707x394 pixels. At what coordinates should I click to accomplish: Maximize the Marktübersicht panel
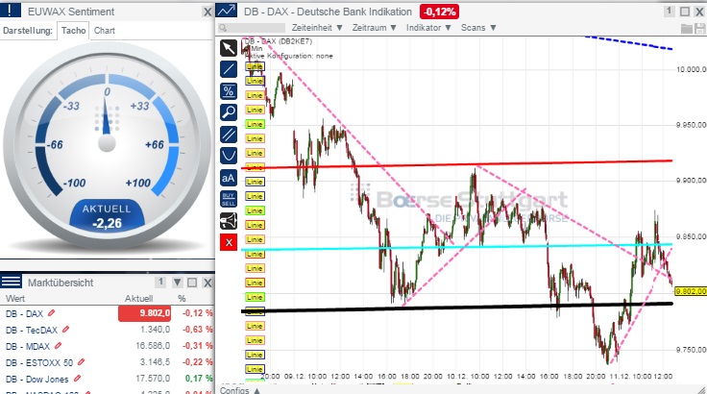[192, 283]
